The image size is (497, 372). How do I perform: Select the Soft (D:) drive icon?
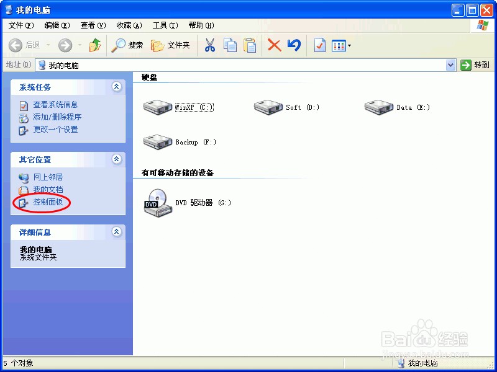click(268, 107)
